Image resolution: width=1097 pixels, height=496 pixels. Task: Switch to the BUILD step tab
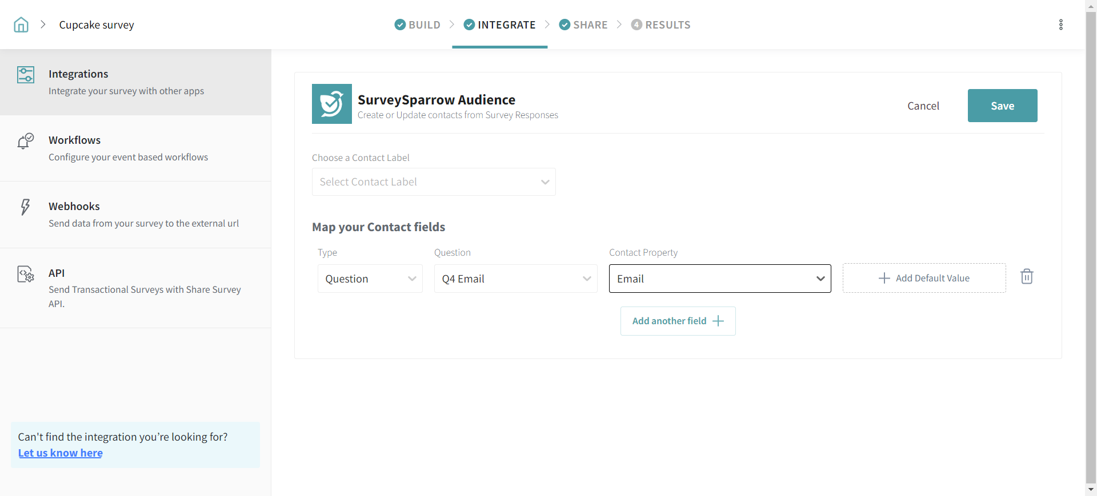tap(418, 25)
